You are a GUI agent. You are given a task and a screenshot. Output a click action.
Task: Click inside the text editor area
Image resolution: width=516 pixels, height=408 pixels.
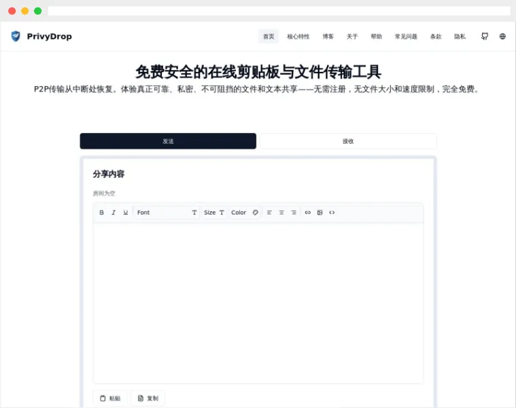click(258, 303)
